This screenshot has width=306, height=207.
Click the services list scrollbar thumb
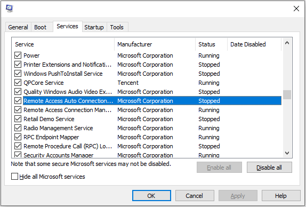[287, 95]
